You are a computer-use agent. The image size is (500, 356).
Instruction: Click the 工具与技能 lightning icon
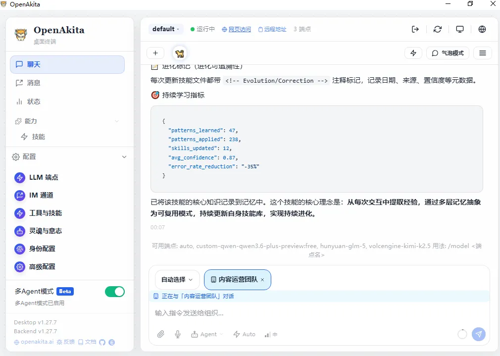pos(20,213)
